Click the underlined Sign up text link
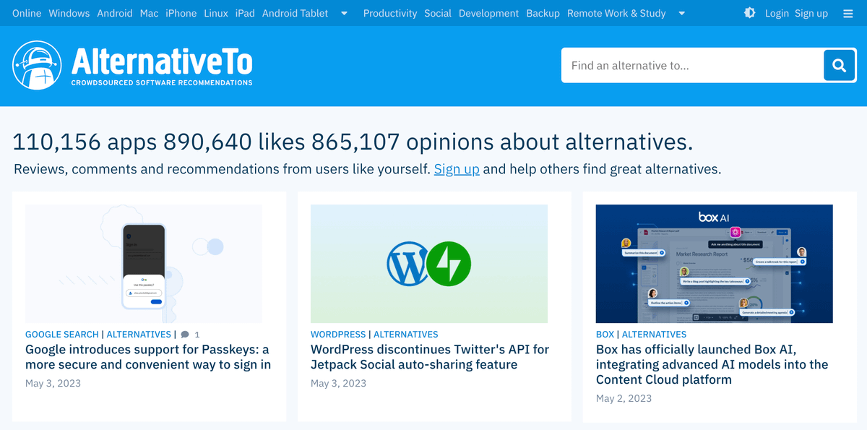This screenshot has height=430, width=867. 457,169
